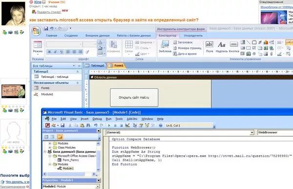Switch to Упорядочить ribbon tab
Screen dimensions: 293x189
(193, 36)
